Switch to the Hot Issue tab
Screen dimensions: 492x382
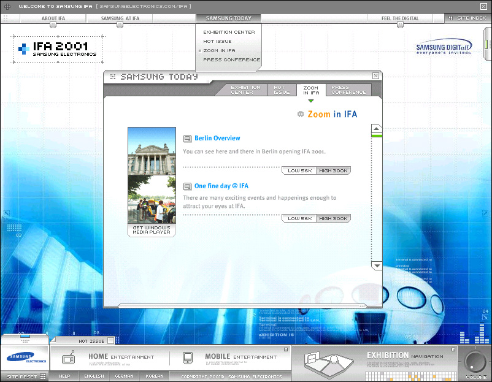click(282, 90)
